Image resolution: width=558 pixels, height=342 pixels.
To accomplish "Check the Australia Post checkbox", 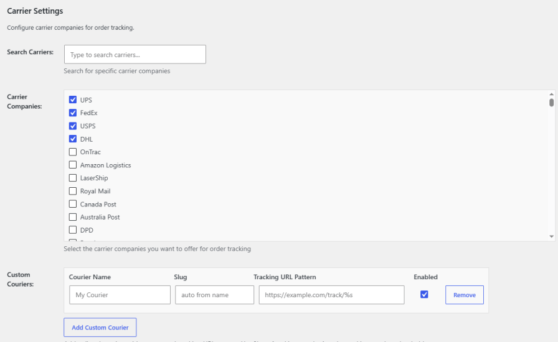I will click(x=73, y=217).
